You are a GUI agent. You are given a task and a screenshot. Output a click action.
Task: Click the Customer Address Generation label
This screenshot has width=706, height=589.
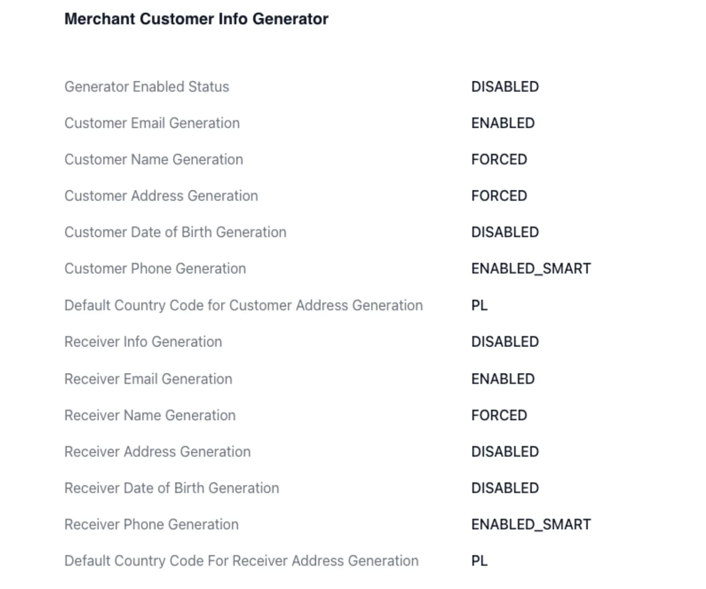point(161,196)
